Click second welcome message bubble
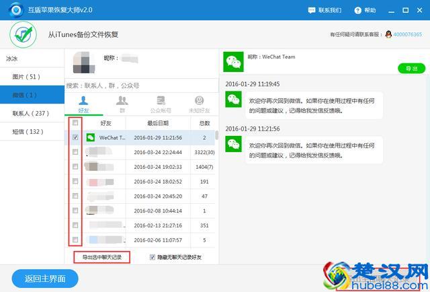This screenshot has width=430, height=292. (x=314, y=150)
